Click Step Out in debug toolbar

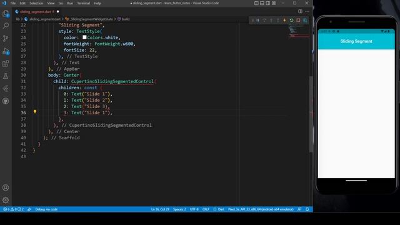click(277, 21)
